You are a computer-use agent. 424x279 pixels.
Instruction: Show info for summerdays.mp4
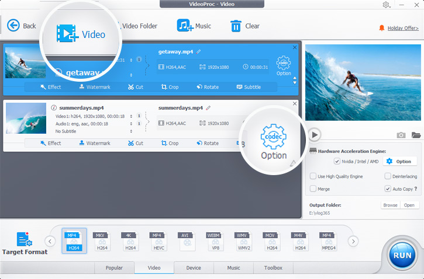point(54,107)
